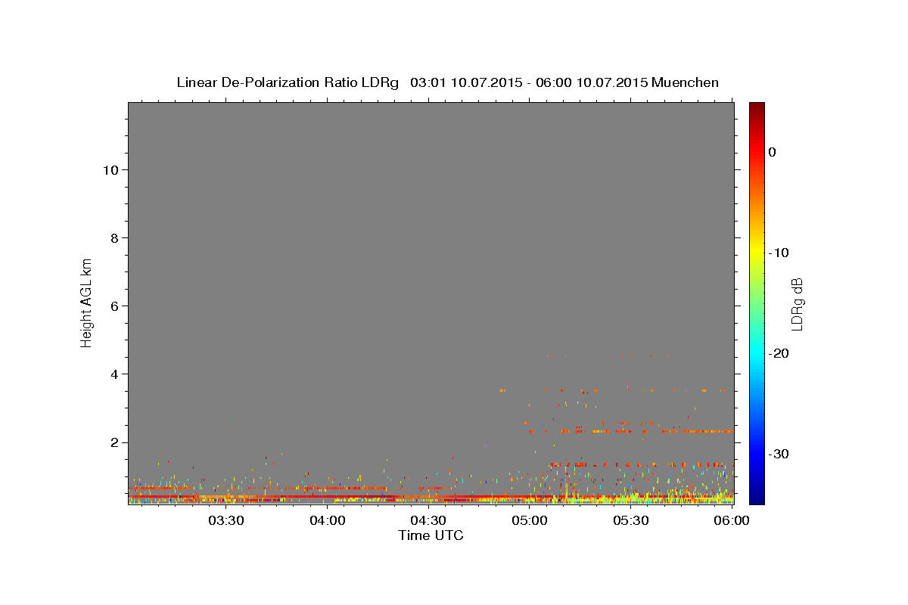Click the 'Muenchen' location label in the title

685,82
